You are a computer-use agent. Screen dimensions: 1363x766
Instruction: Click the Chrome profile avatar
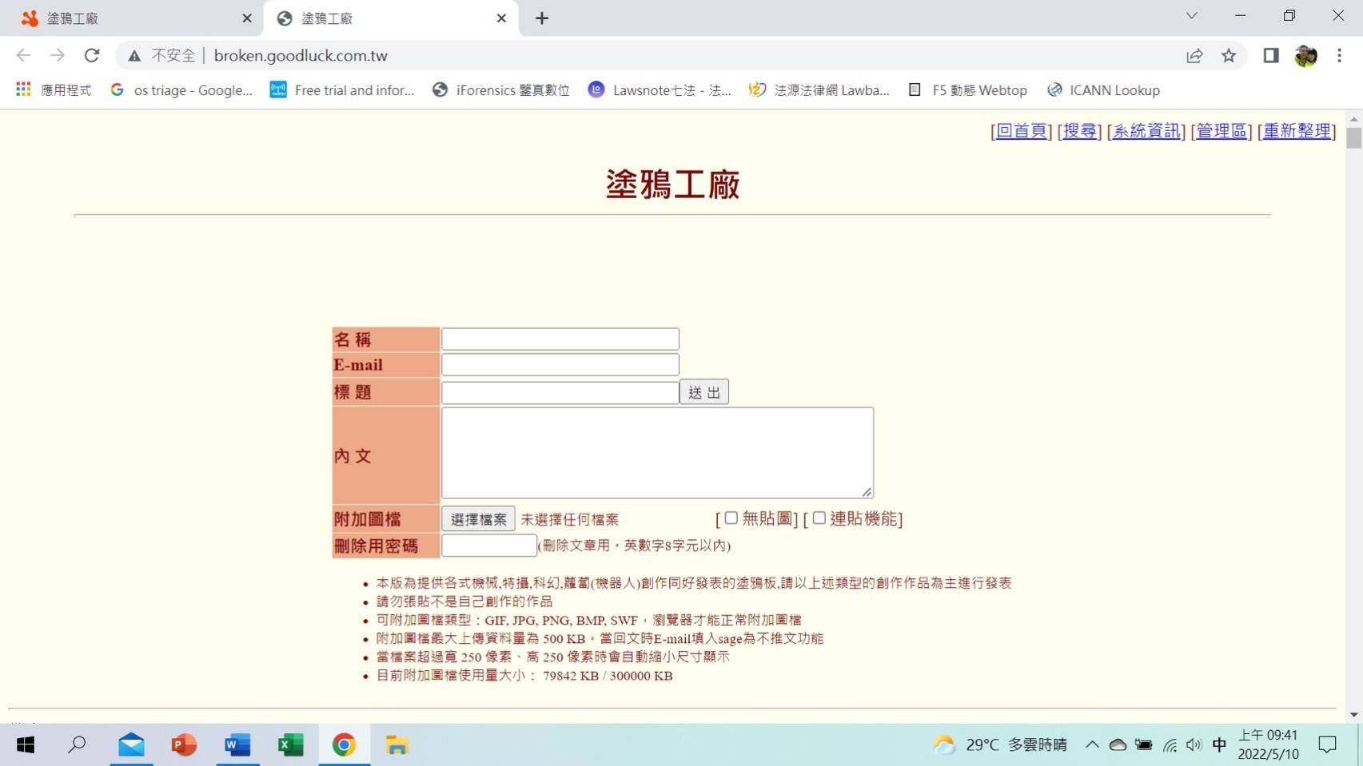click(1305, 55)
